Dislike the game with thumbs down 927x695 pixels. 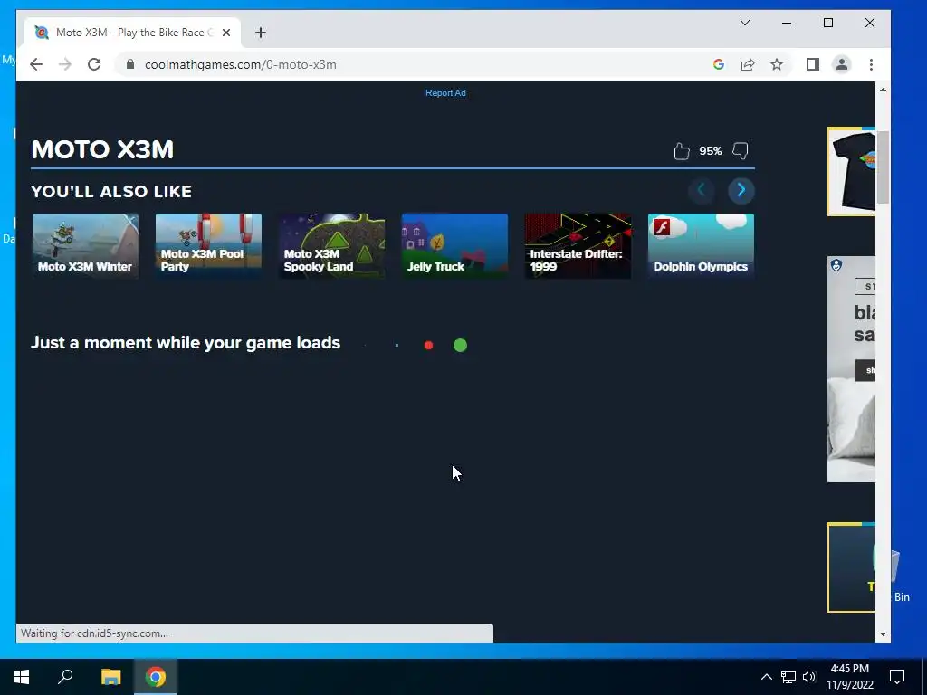[741, 151]
